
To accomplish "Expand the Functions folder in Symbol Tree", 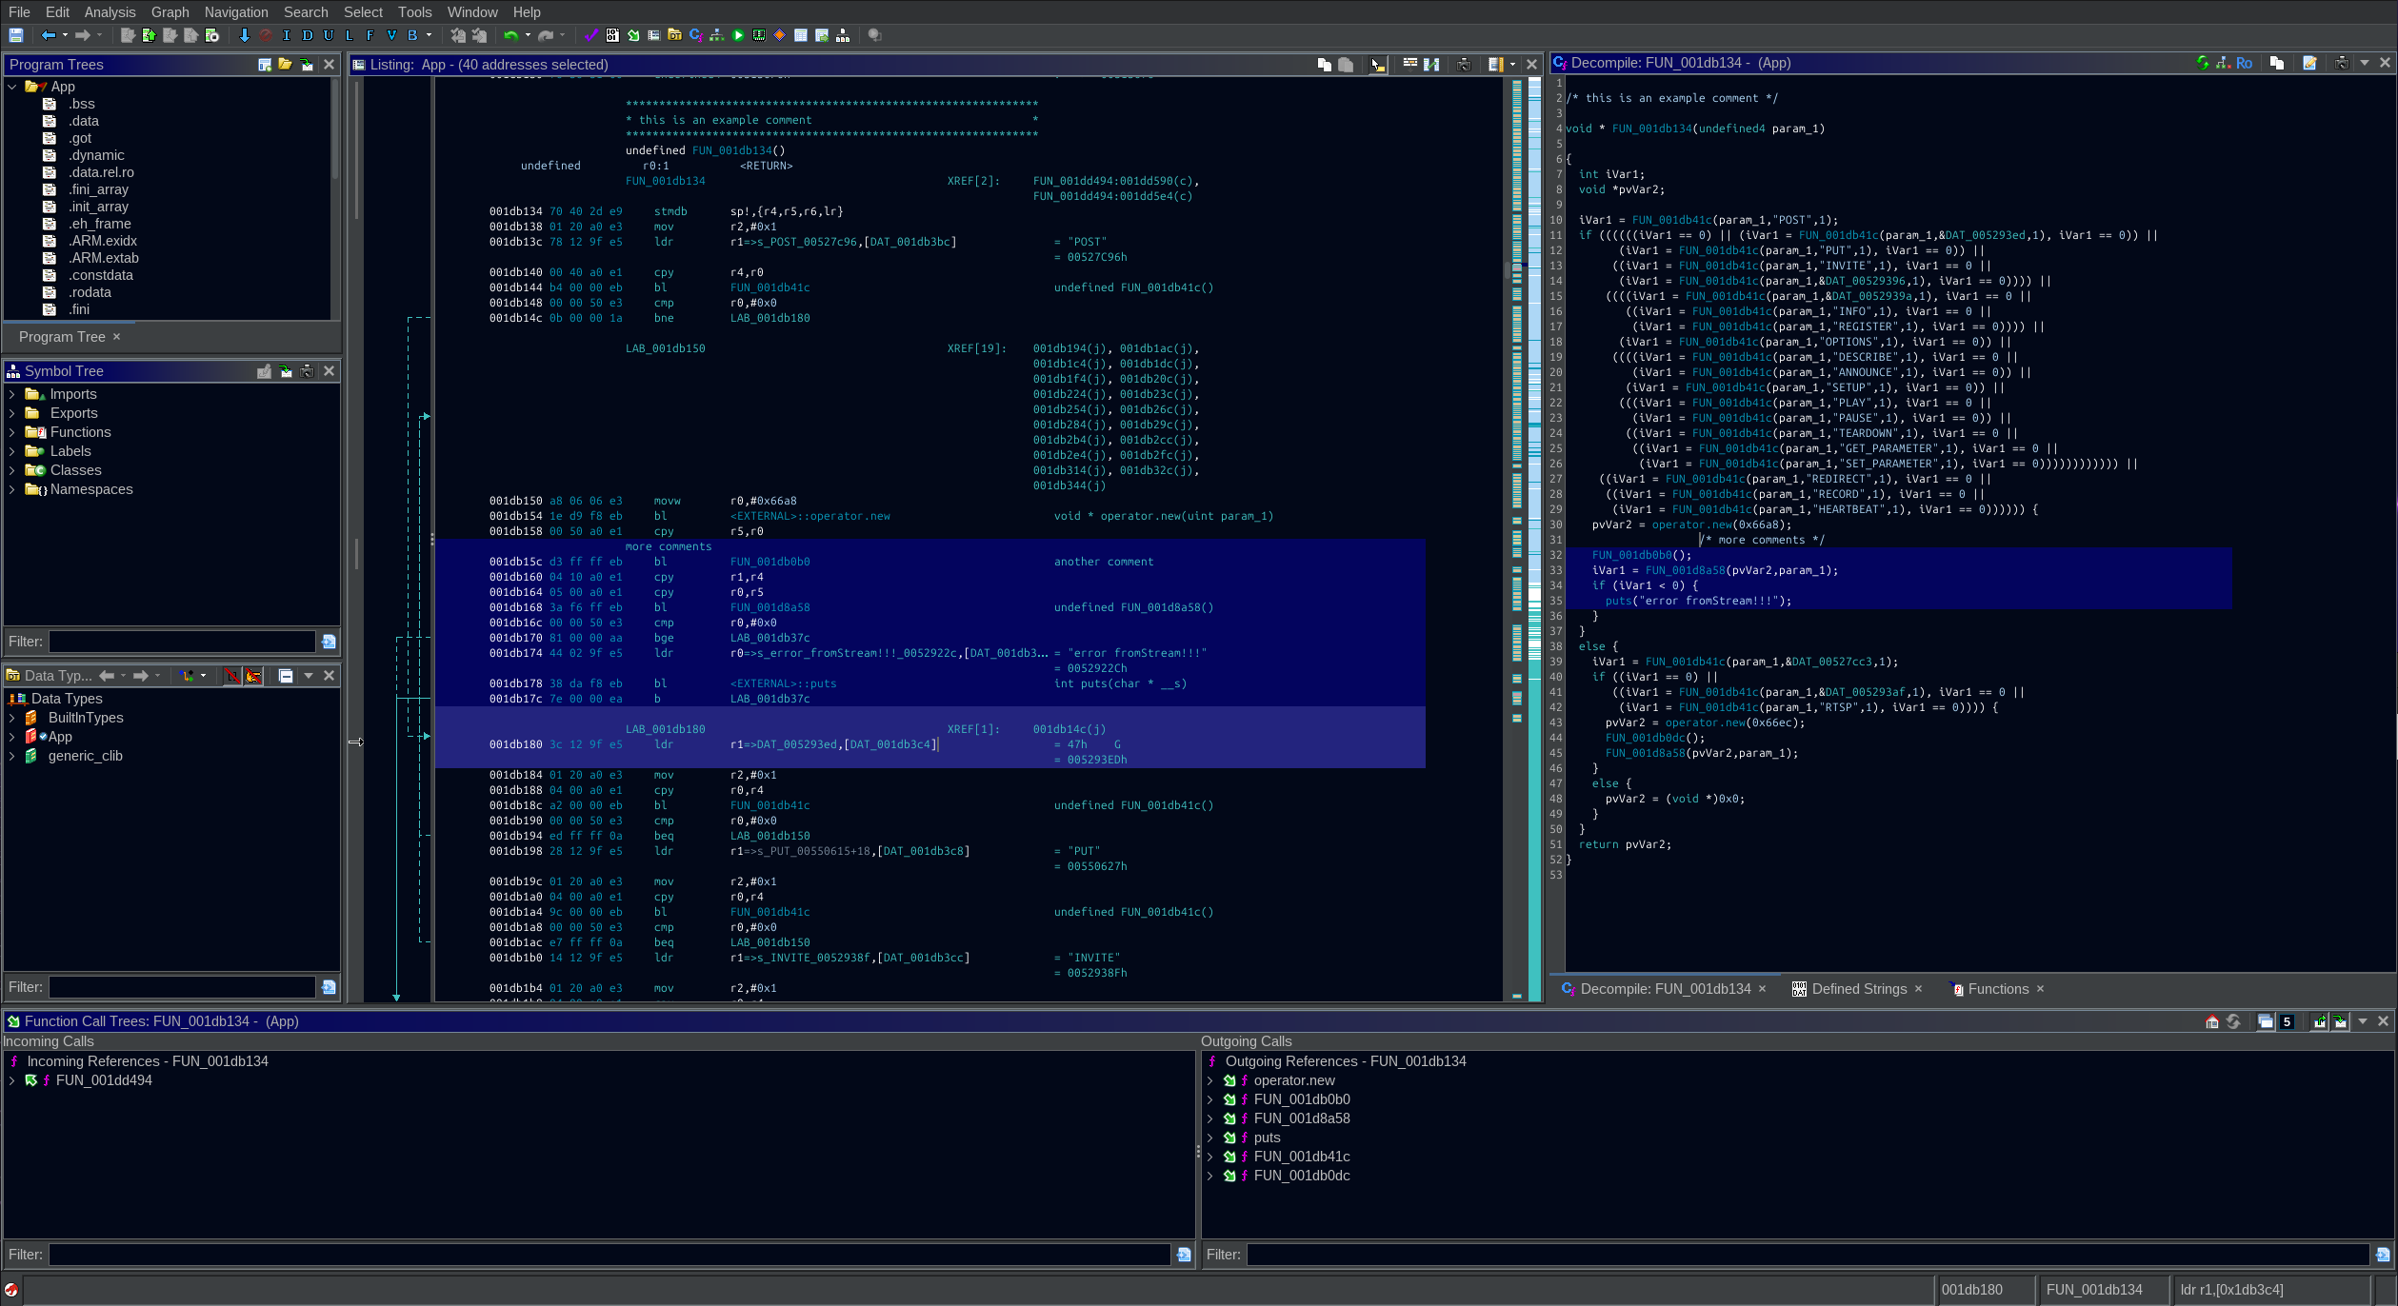I will [11, 432].
